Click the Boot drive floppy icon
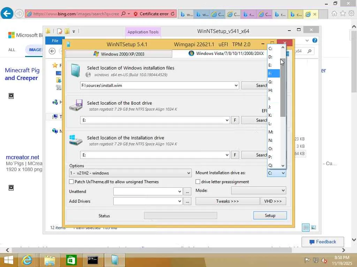Image resolution: width=357 pixels, height=267 pixels. click(x=76, y=105)
